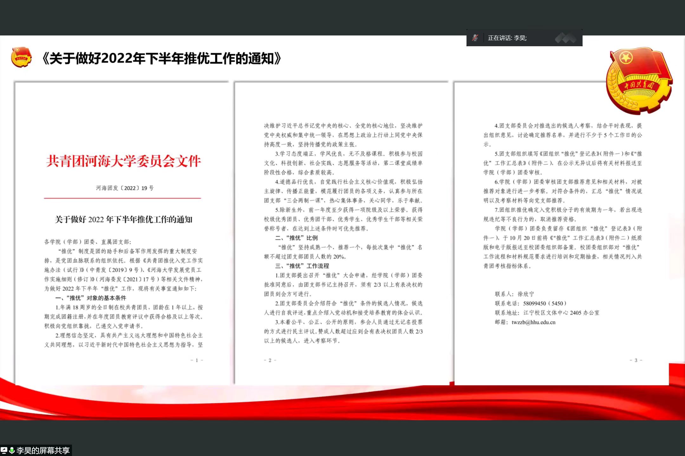
Task: Click the small Youth League badge beside the slide title
Action: click(21, 57)
